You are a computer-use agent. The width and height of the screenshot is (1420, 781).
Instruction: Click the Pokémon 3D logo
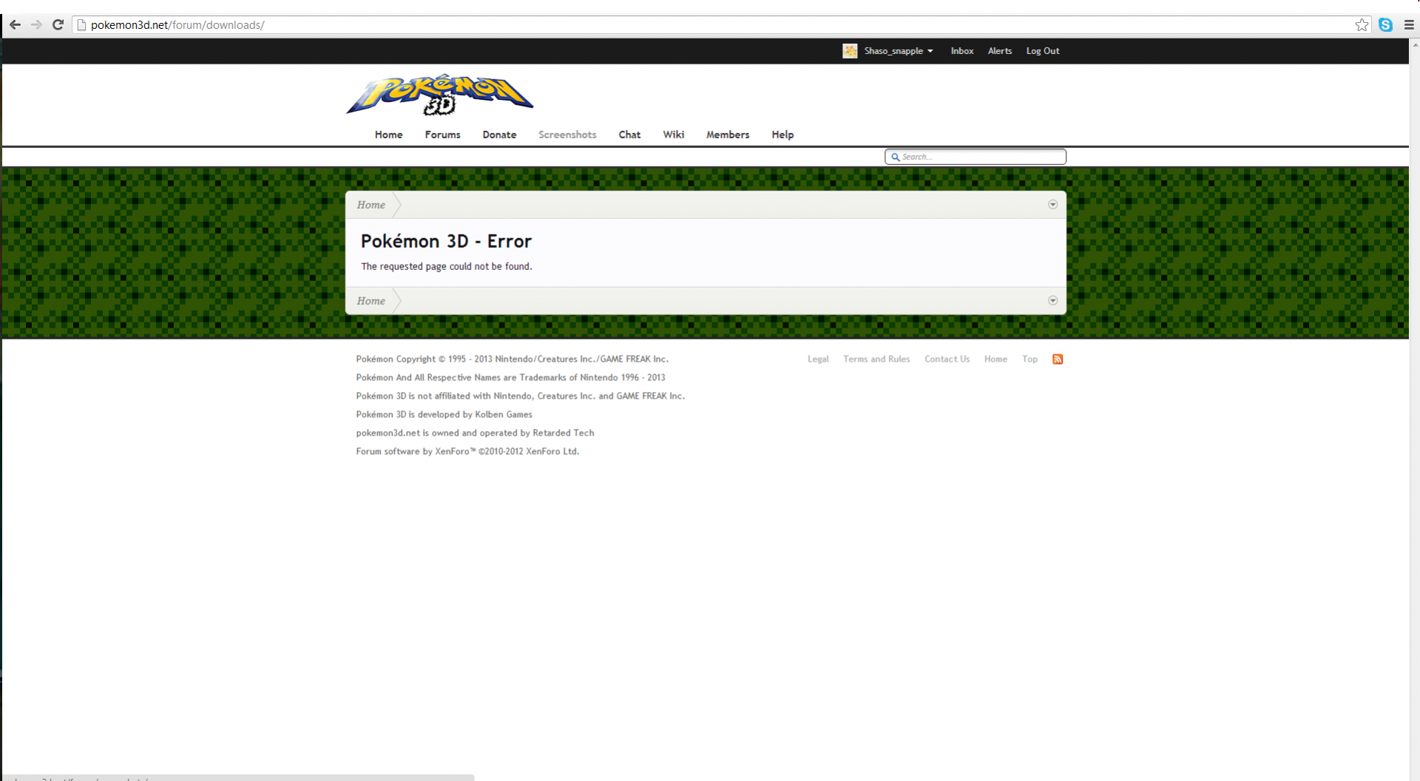tap(439, 95)
